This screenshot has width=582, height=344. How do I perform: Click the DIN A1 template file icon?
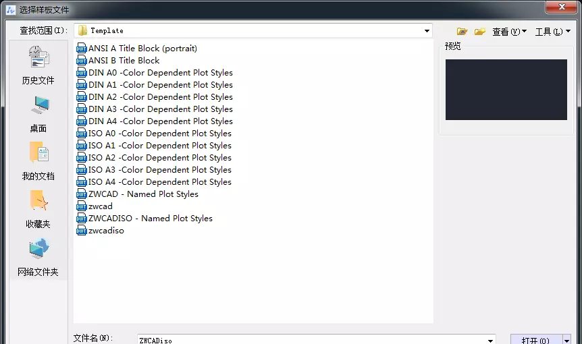coord(81,85)
